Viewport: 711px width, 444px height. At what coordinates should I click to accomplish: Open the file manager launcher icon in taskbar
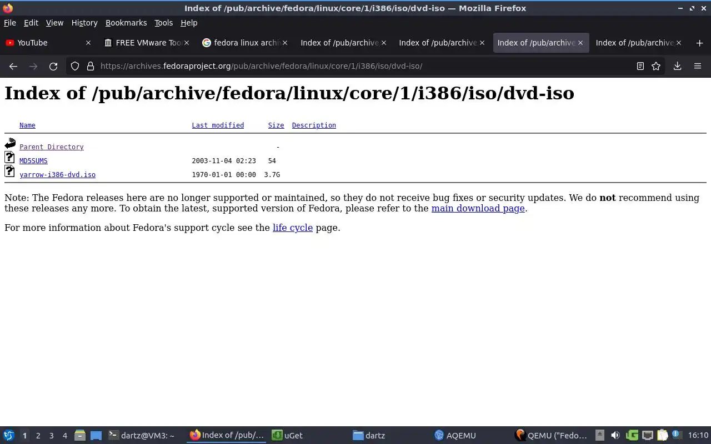80,436
